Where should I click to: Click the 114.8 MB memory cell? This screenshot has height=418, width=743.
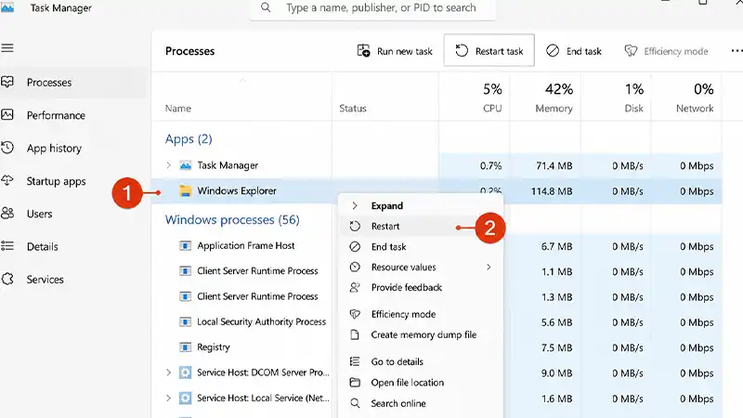[x=552, y=191]
